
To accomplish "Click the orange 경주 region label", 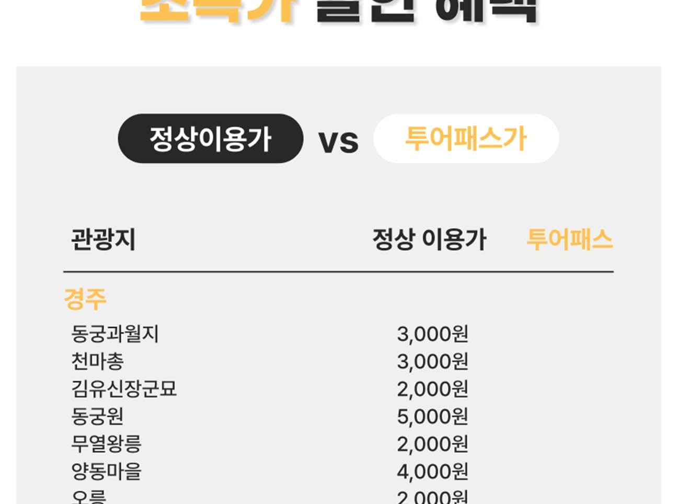I will tap(85, 299).
